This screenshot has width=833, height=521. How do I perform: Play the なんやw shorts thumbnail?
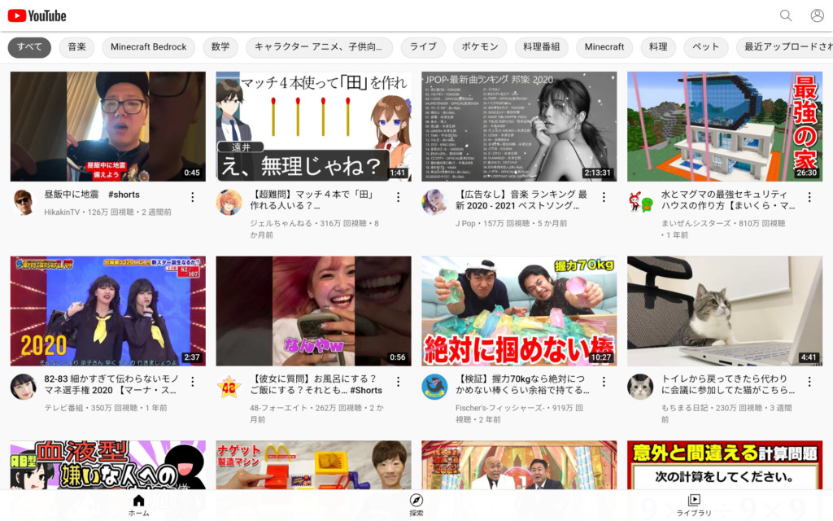[313, 311]
